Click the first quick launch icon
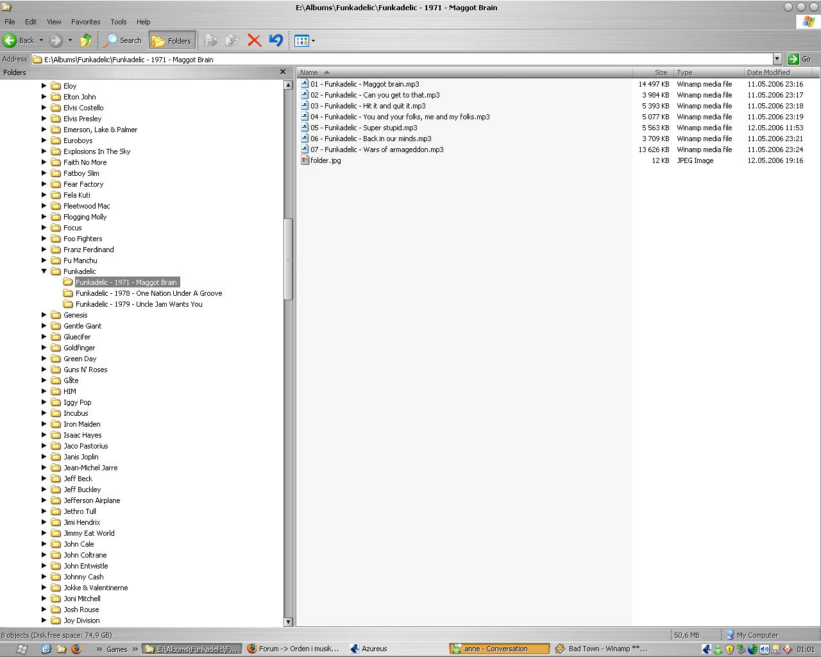The width and height of the screenshot is (821, 657). click(x=46, y=649)
